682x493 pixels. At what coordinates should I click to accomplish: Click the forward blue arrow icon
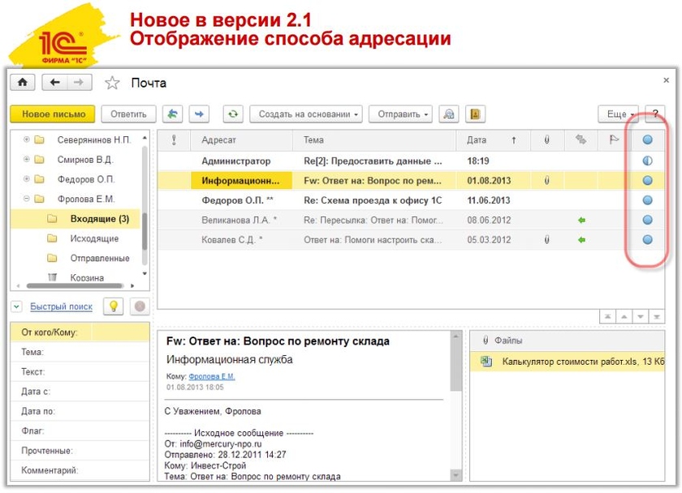click(199, 114)
